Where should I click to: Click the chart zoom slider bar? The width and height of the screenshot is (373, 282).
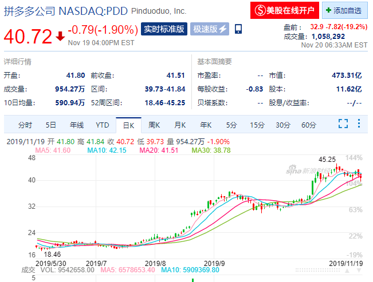[x=317, y=270]
